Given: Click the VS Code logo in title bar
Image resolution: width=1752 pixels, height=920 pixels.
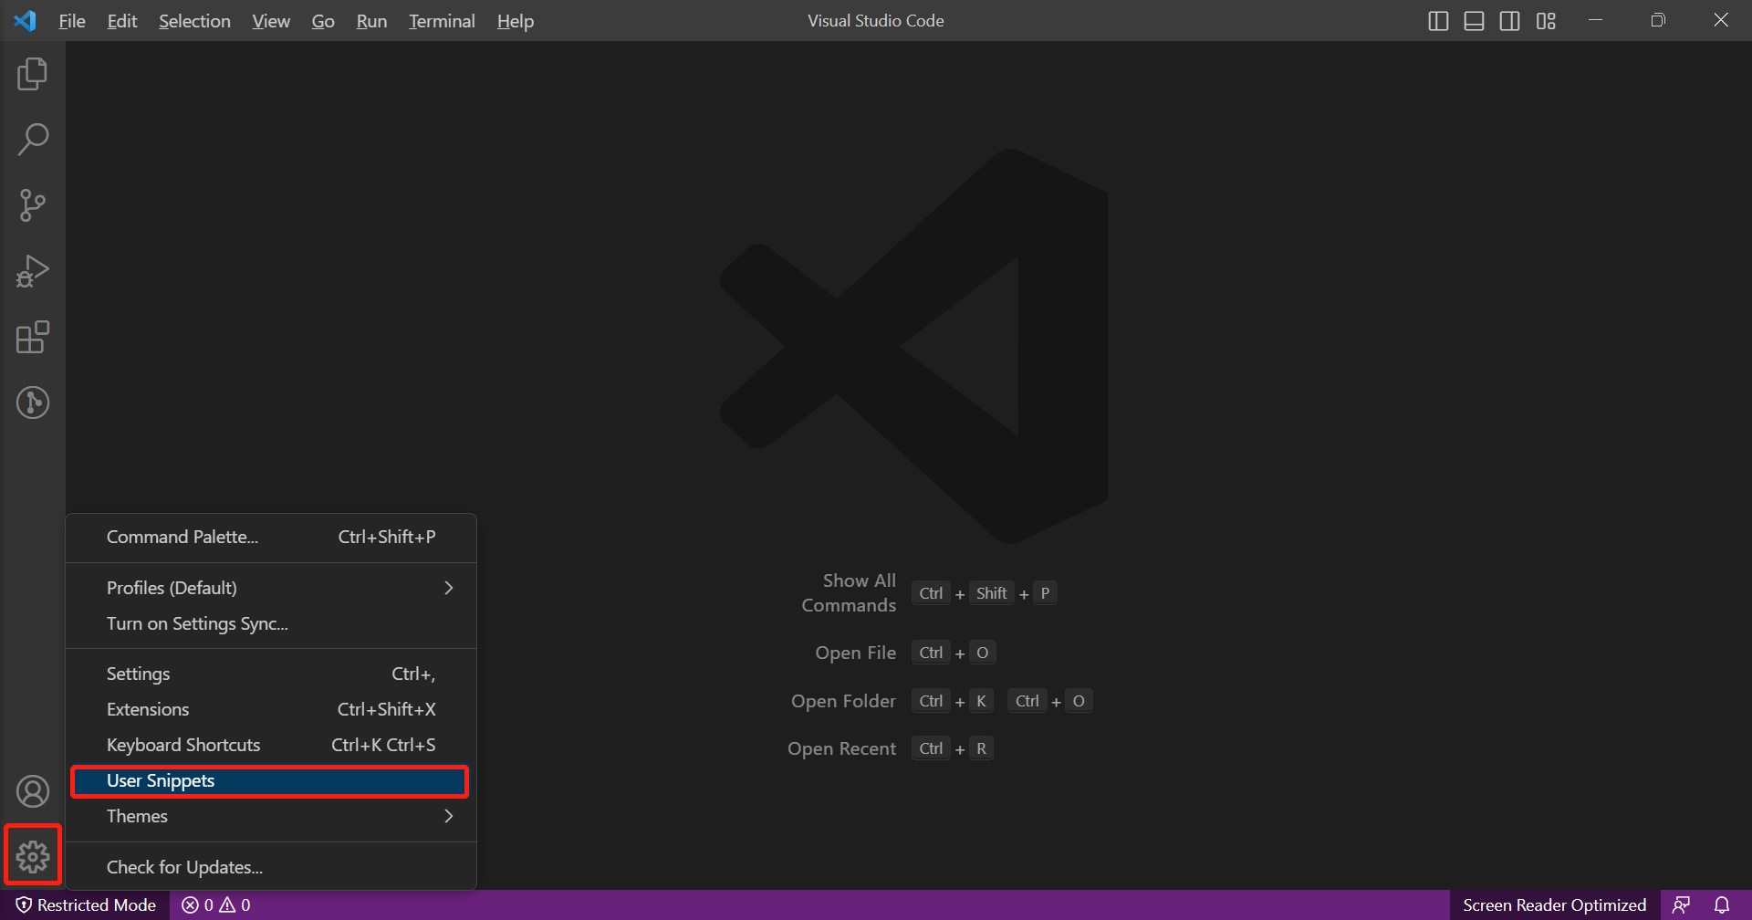Looking at the screenshot, I should pos(26,20).
